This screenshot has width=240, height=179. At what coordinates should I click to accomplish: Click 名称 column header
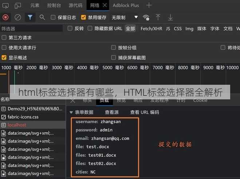click(5, 99)
